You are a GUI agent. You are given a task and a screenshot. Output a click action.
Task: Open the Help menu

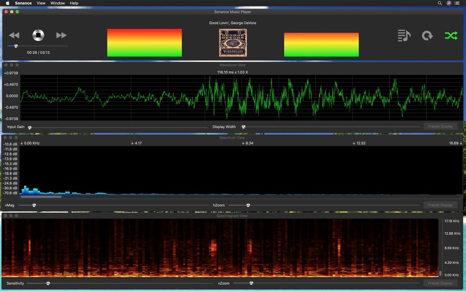pyautogui.click(x=74, y=3)
